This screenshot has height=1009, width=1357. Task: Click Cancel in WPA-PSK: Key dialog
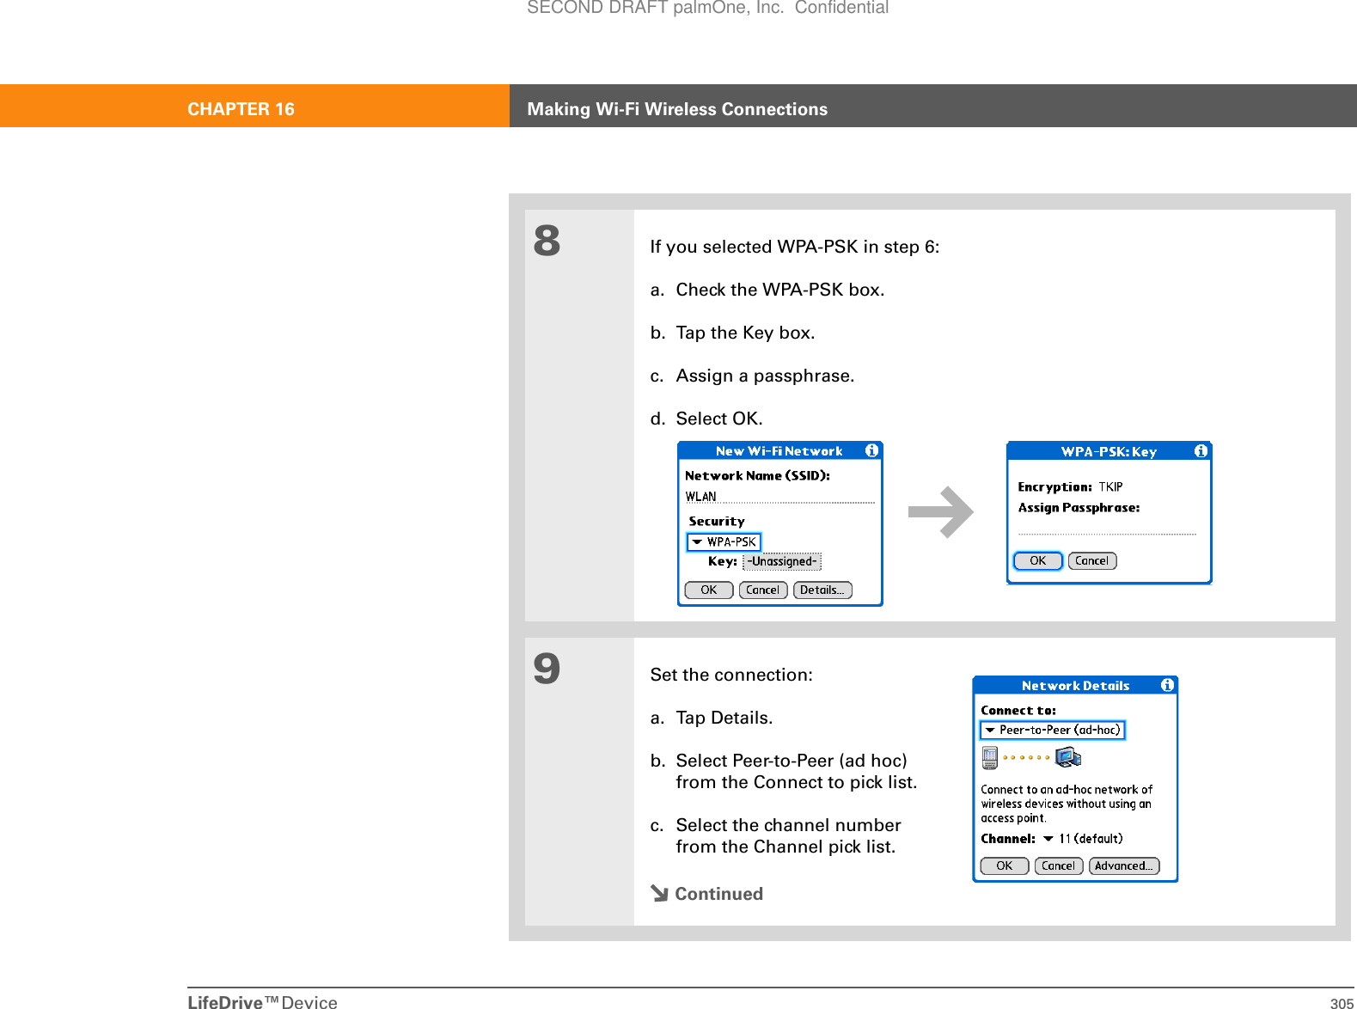click(x=1092, y=560)
